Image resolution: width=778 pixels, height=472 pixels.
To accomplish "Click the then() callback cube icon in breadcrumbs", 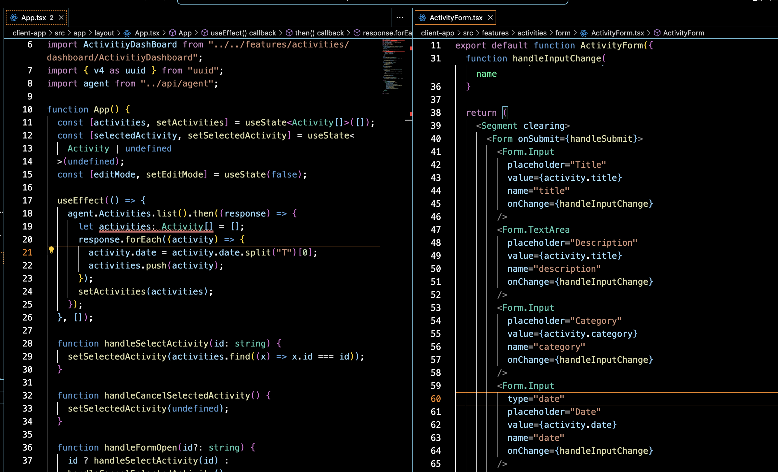I will (289, 33).
